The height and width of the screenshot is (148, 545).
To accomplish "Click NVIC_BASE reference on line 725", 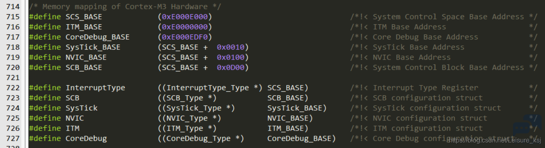I will click(288, 118).
